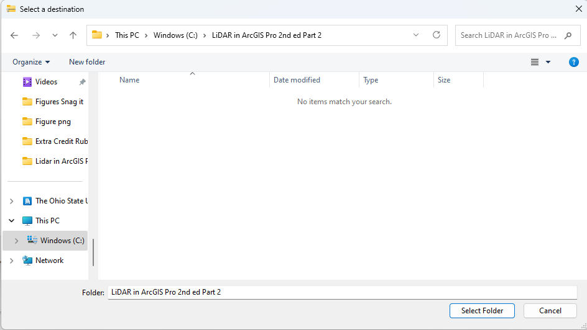
Task: Open the recent locations dropdown arrow
Action: [x=55, y=35]
